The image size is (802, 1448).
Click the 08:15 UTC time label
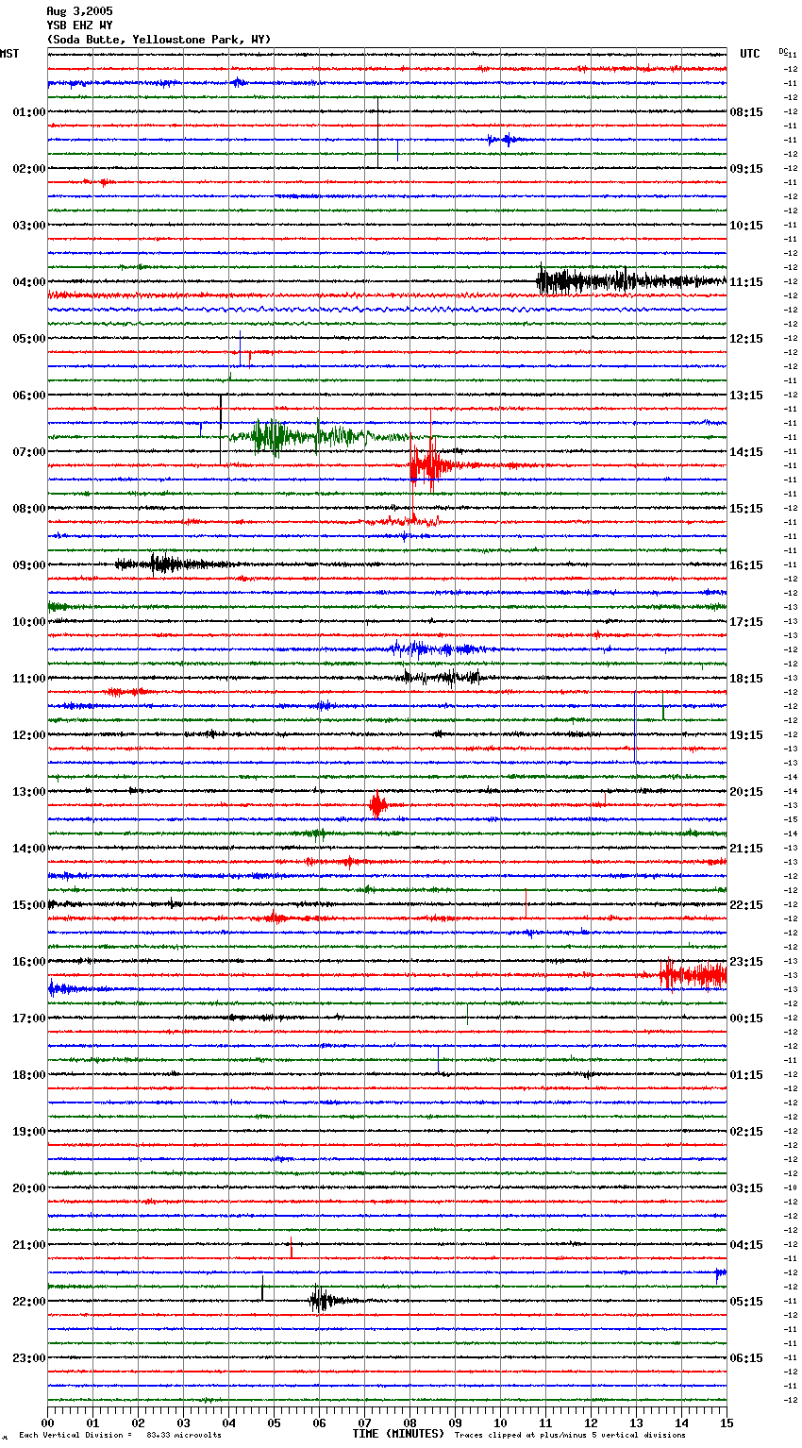746,112
